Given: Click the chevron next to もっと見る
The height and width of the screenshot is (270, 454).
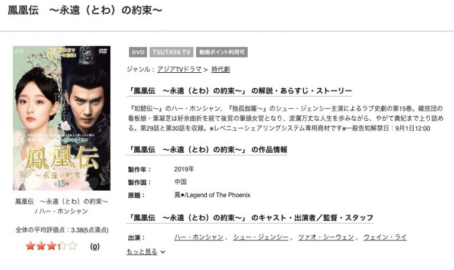Looking at the screenshot, I should click(x=163, y=252).
